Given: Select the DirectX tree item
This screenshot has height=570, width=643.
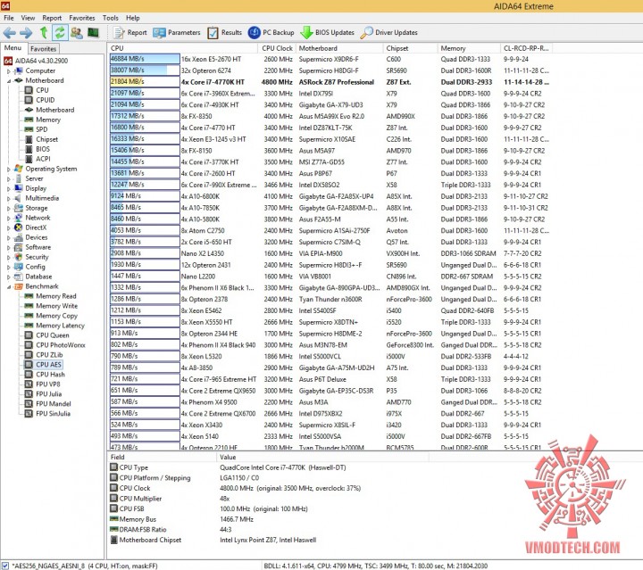Looking at the screenshot, I should pyautogui.click(x=30, y=227).
